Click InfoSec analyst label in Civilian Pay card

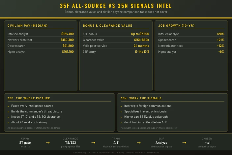(x=18, y=34)
